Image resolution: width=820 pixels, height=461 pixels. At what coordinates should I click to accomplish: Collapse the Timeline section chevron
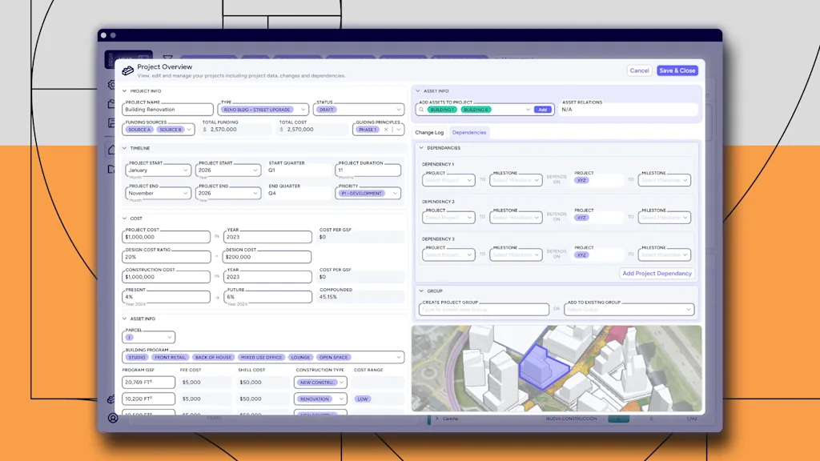(x=125, y=148)
